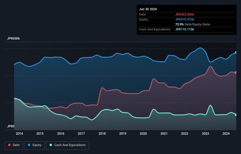Click the JP¥650b y-axis label
Image resolution: width=241 pixels, height=154 pixels.
(14, 38)
